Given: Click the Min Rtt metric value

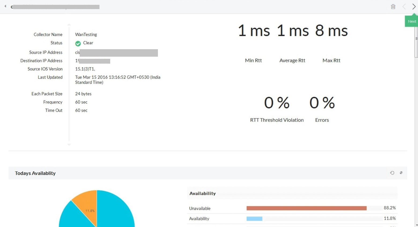Looking at the screenshot, I should click(x=254, y=31).
